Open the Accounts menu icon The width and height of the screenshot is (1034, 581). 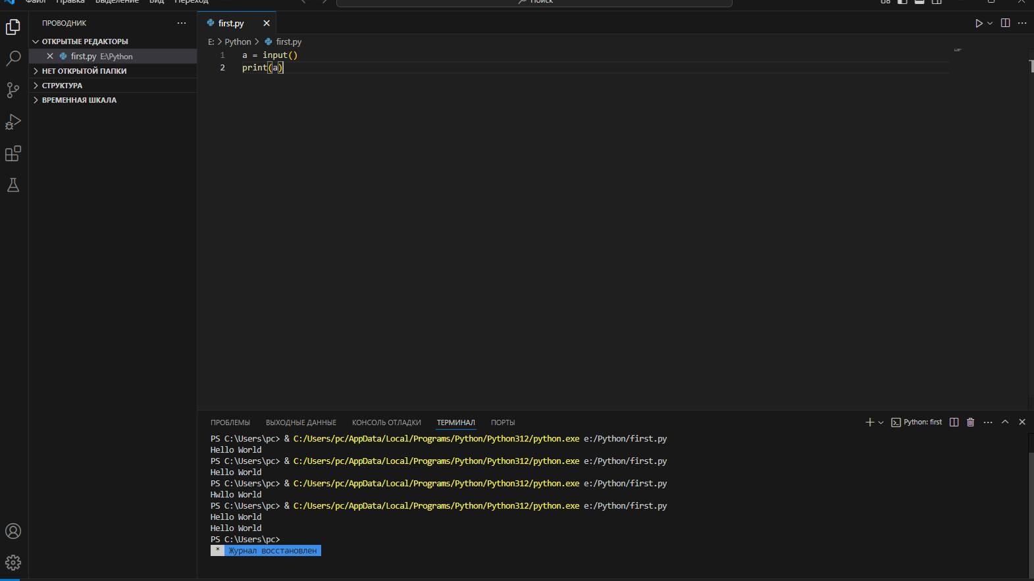(x=13, y=531)
